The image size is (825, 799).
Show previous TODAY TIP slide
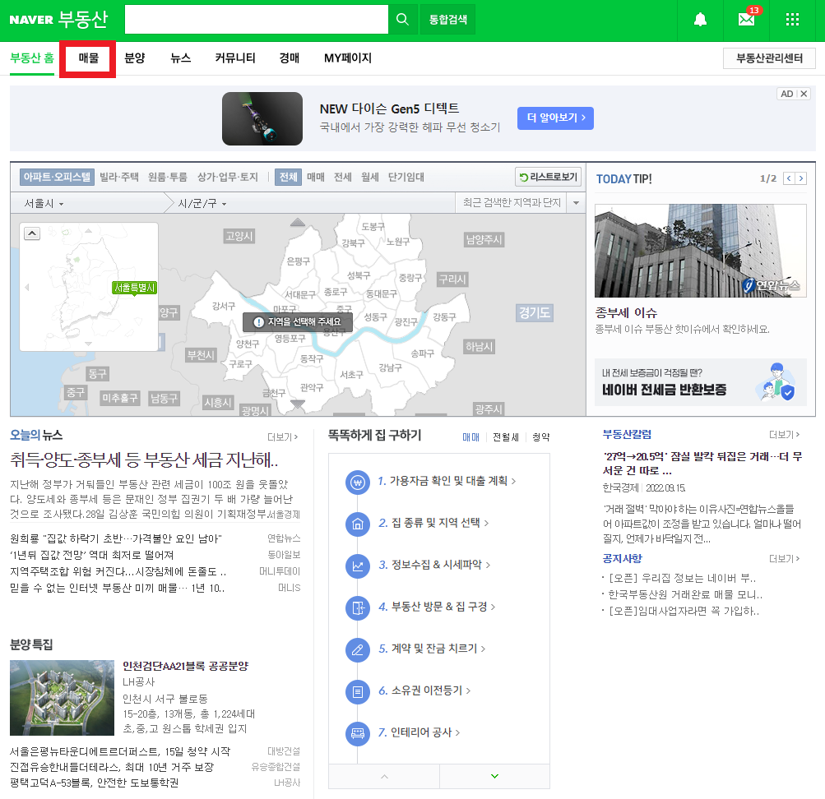tap(789, 178)
